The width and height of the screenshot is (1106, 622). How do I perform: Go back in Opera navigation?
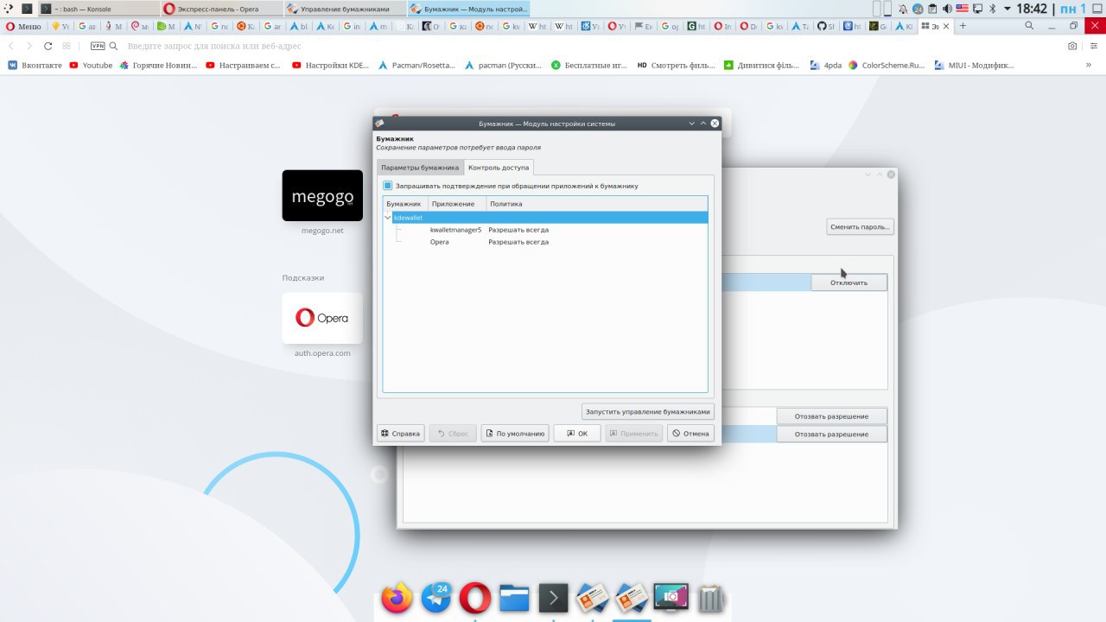coord(10,46)
